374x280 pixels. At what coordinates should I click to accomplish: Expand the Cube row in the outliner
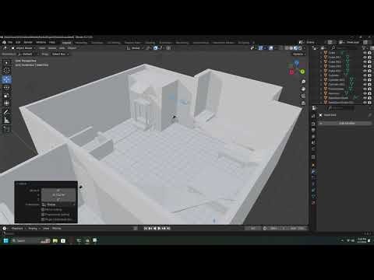coord(321,53)
